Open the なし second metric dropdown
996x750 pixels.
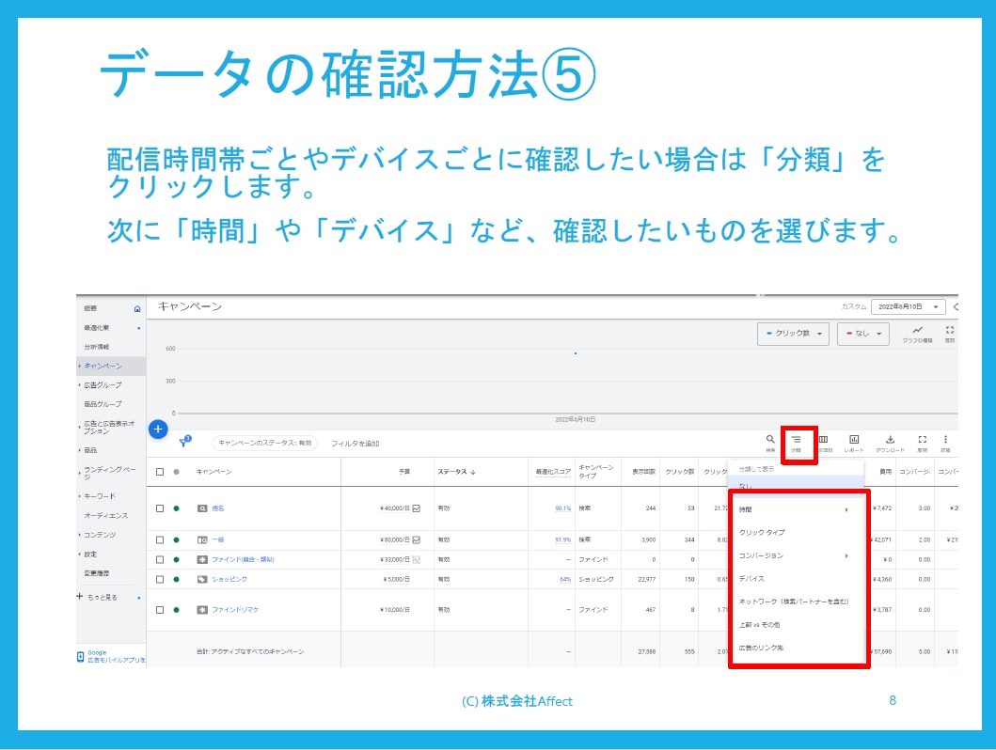pyautogui.click(x=863, y=334)
